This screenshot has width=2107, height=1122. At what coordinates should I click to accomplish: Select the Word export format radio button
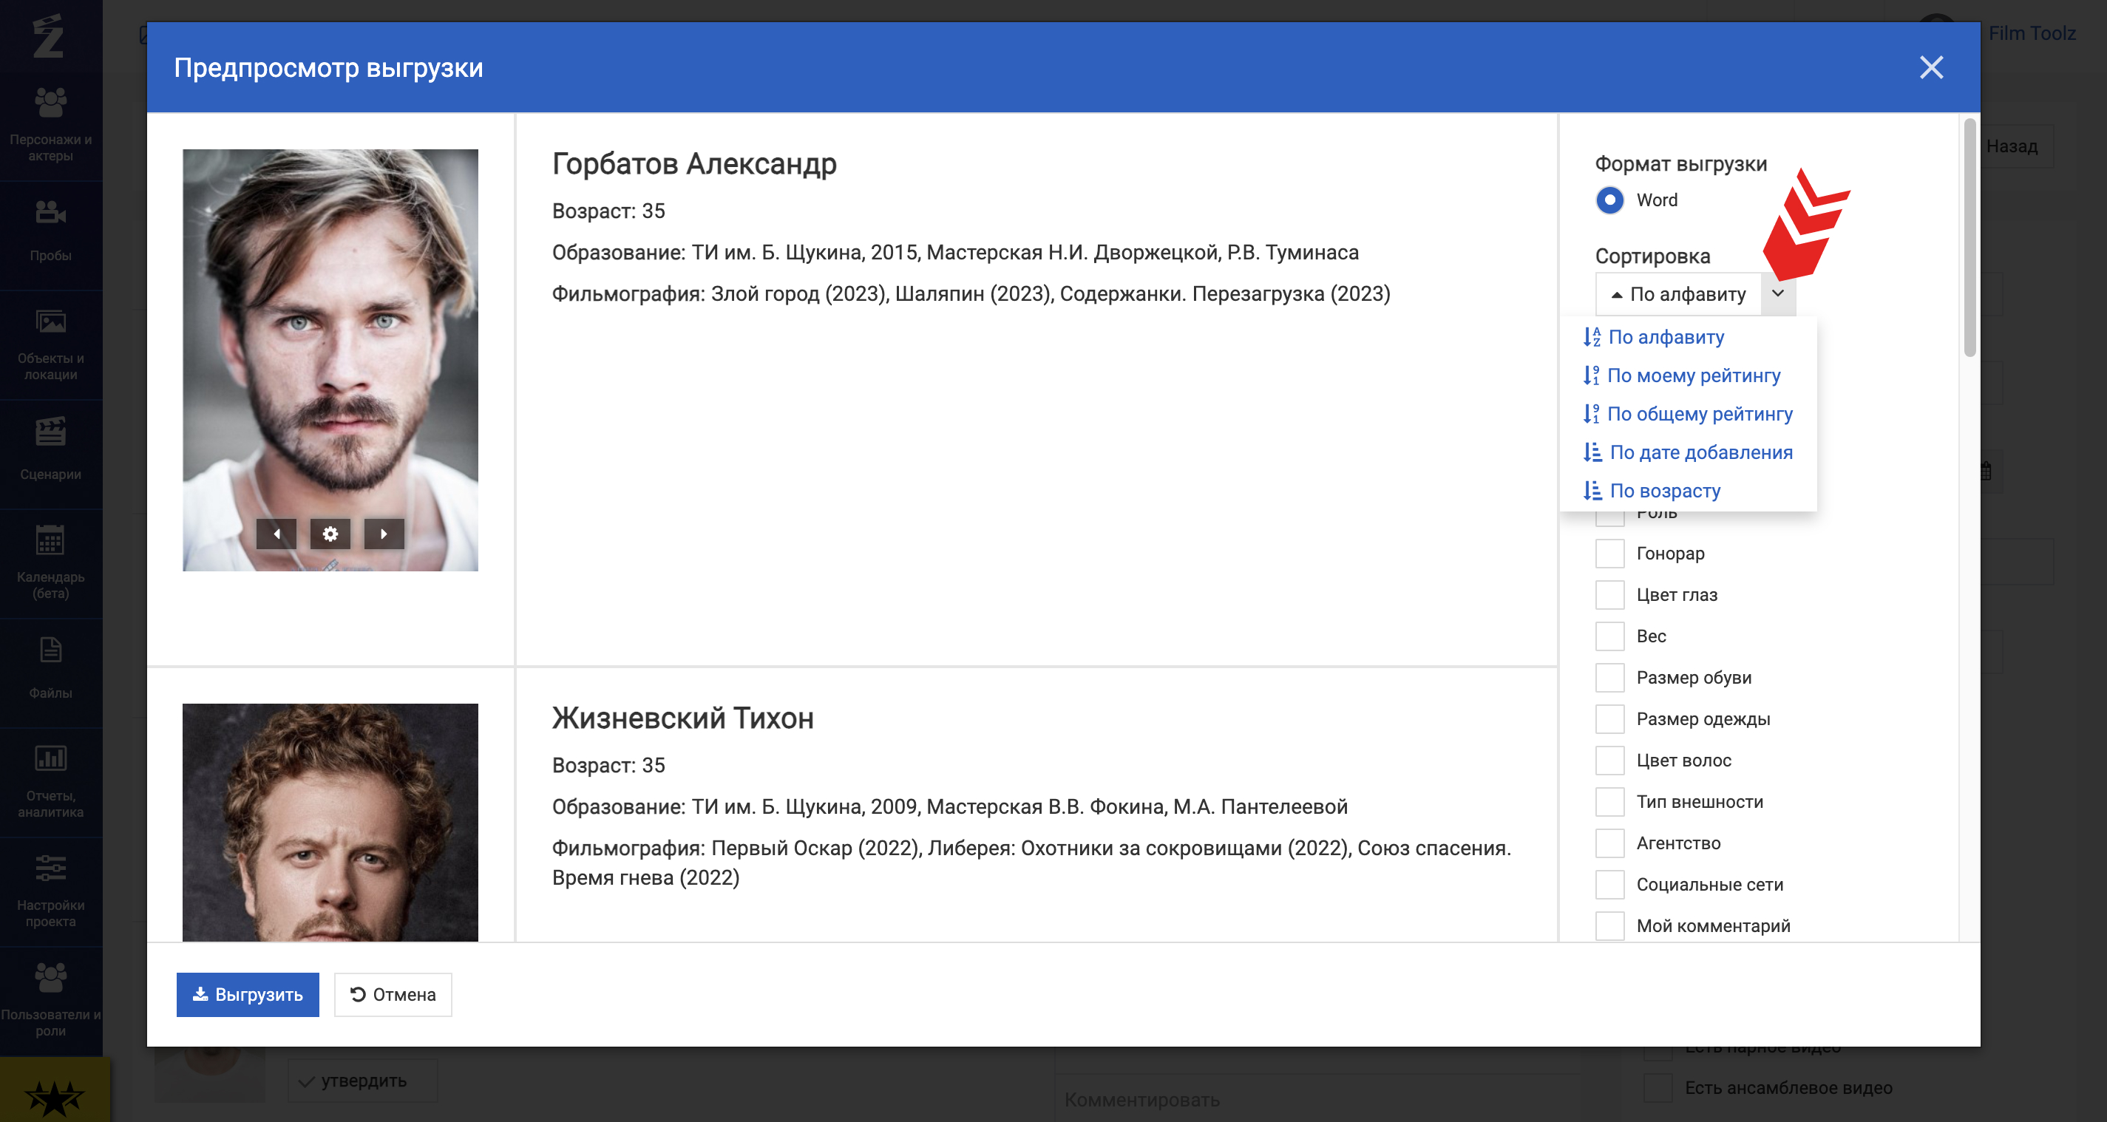pos(1609,200)
